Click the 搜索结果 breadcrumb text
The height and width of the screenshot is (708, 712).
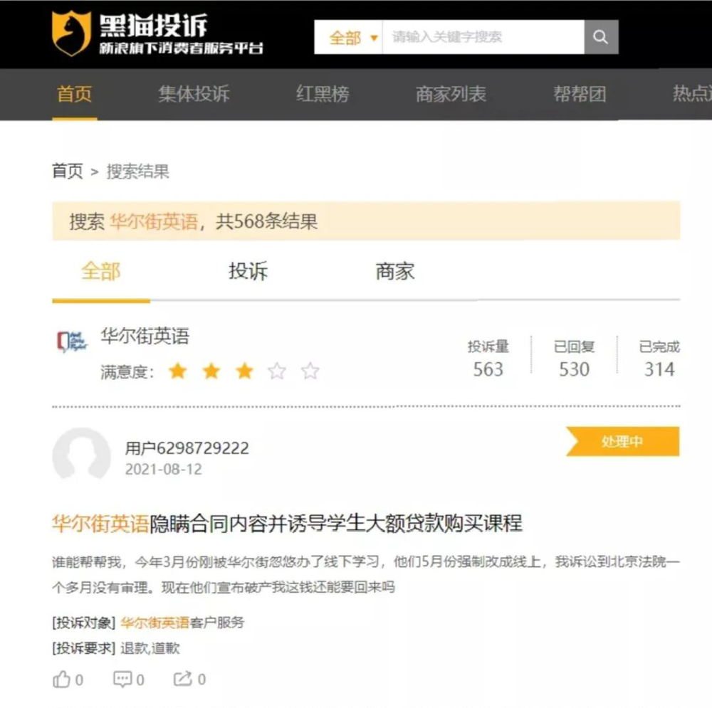point(137,171)
